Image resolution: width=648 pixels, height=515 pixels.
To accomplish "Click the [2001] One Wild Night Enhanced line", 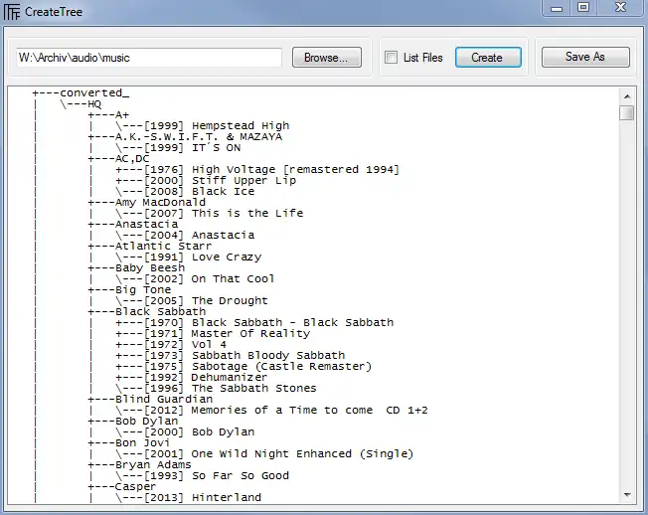I will pos(265,454).
